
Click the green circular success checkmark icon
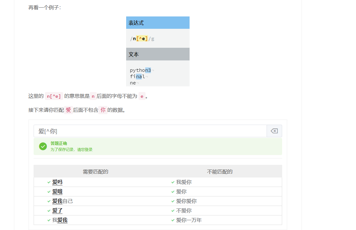click(43, 146)
